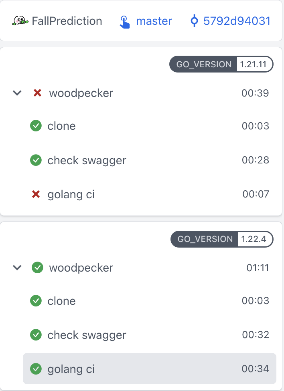
Task: Open commit 5792d94031 link
Action: click(237, 21)
